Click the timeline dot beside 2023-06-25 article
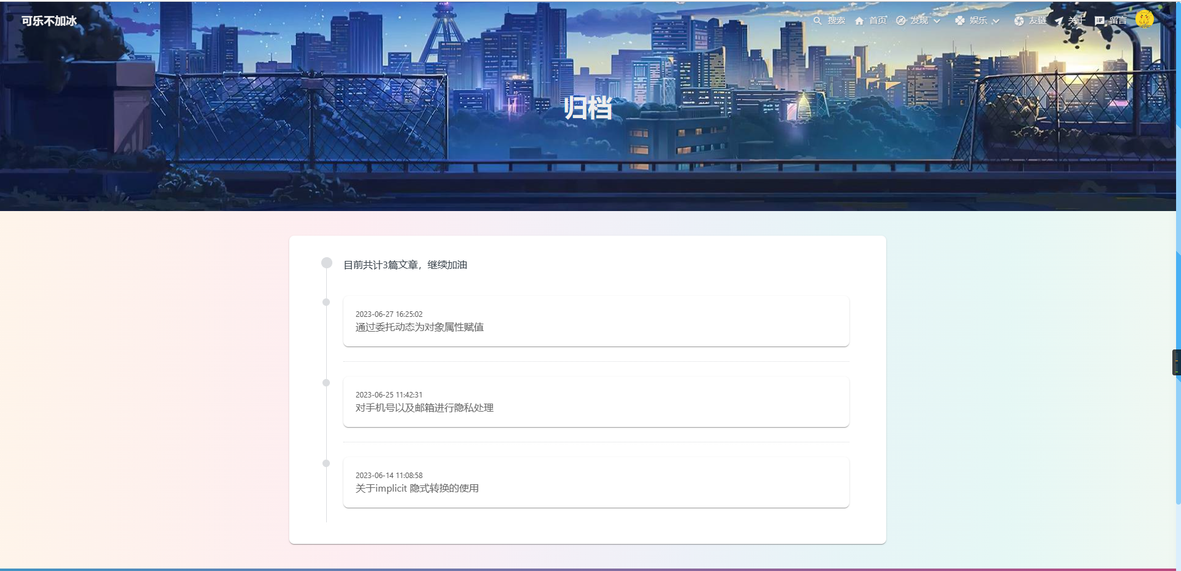This screenshot has height=571, width=1181. coord(326,383)
